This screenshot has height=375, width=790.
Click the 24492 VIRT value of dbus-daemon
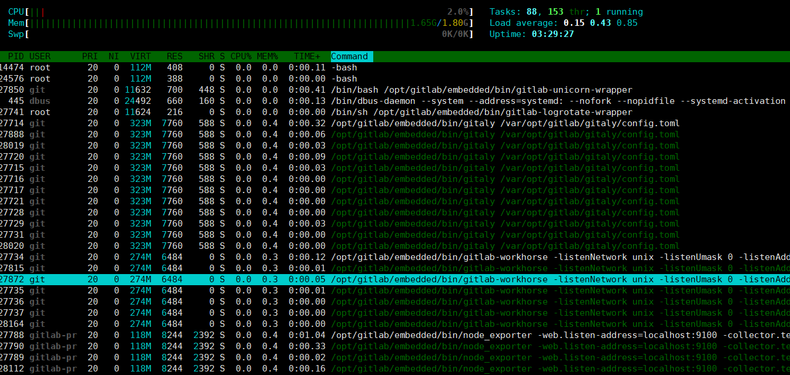(138, 101)
